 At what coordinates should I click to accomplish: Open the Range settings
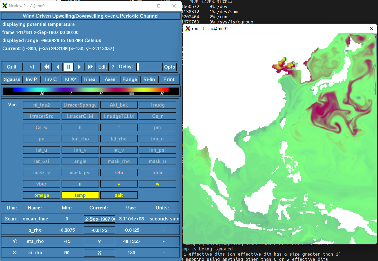(x=129, y=79)
